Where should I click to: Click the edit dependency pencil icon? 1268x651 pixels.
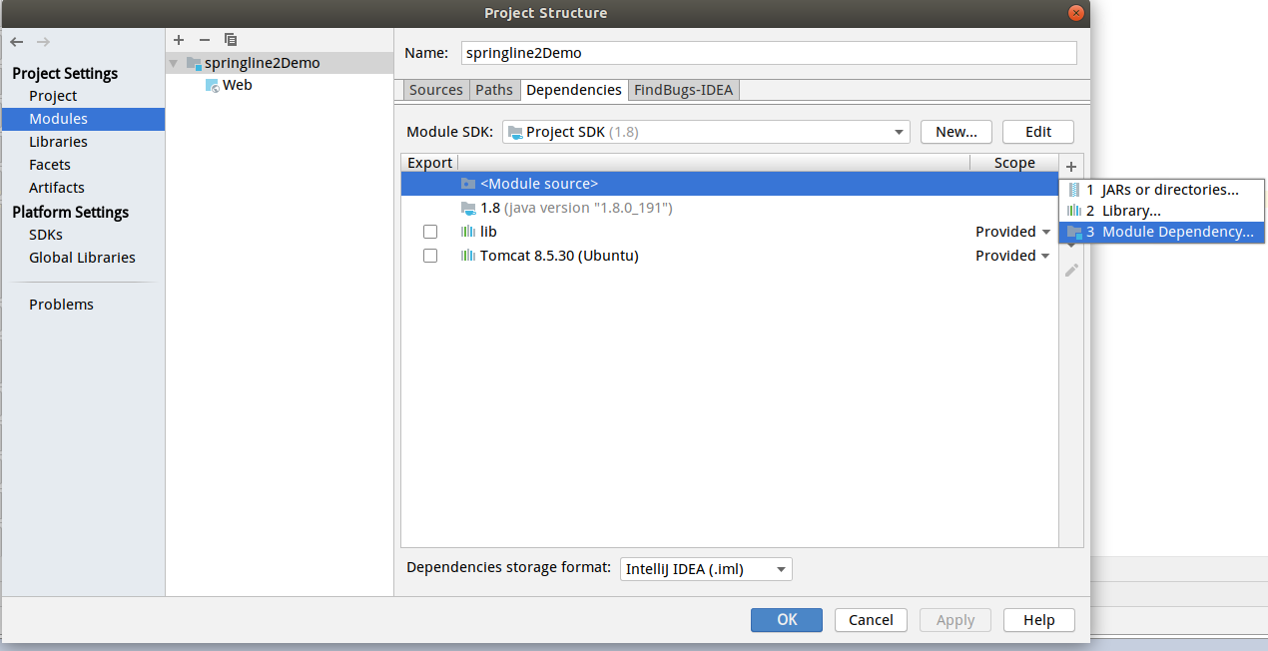pos(1071,271)
